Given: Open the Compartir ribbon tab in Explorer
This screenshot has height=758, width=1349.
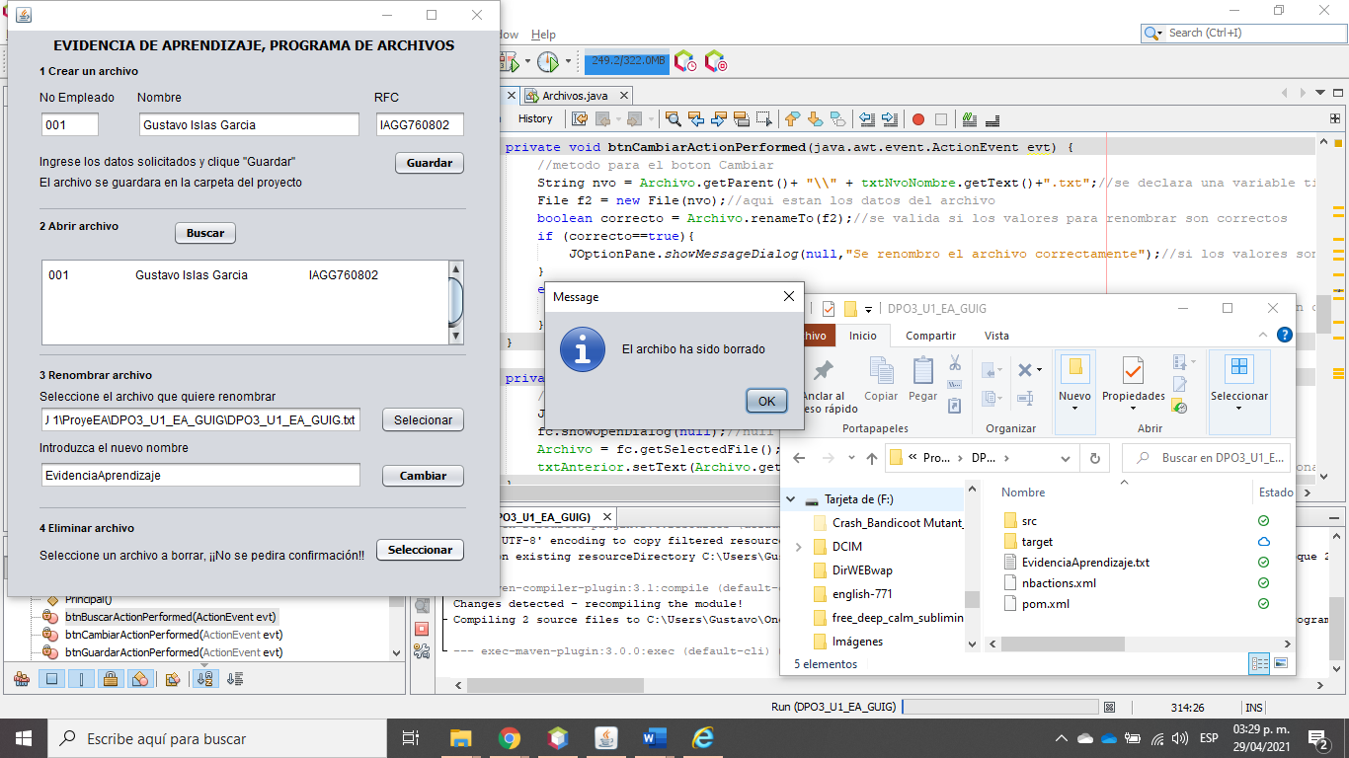Looking at the screenshot, I should coord(930,336).
